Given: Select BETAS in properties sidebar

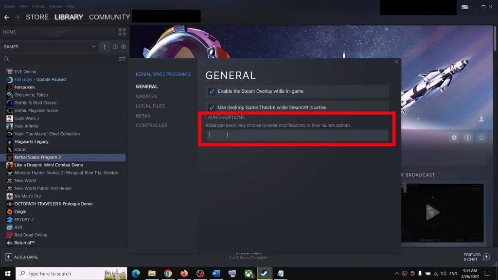Looking at the screenshot, I should [143, 116].
